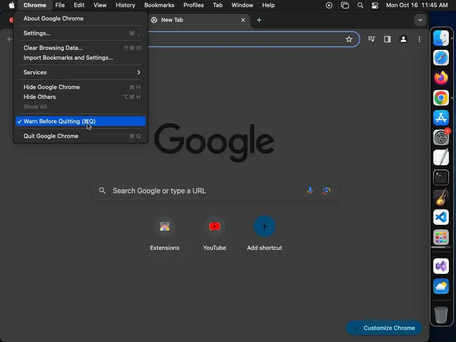Open GarageBand from the dock

click(x=441, y=197)
